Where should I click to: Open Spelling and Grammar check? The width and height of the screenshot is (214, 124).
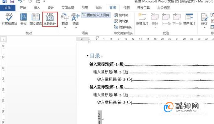9,19
